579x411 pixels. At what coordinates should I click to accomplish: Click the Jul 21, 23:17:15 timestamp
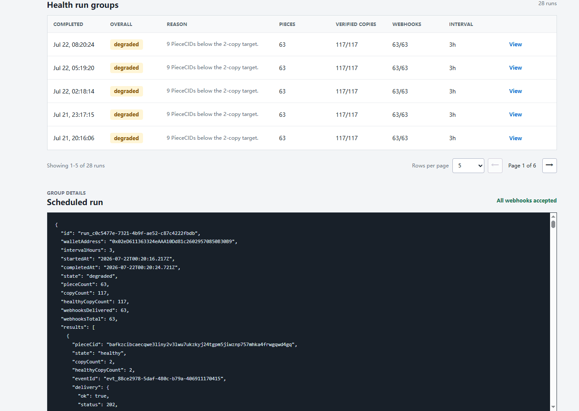click(x=73, y=115)
